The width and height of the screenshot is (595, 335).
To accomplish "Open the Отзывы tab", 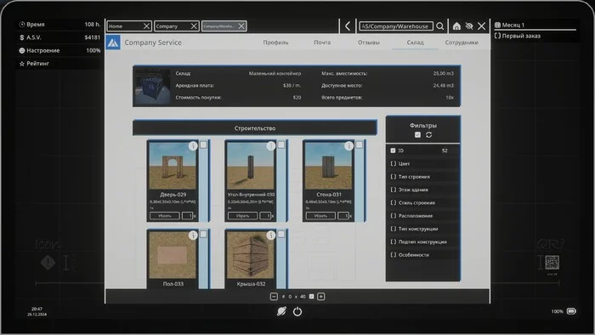I will (x=368, y=43).
